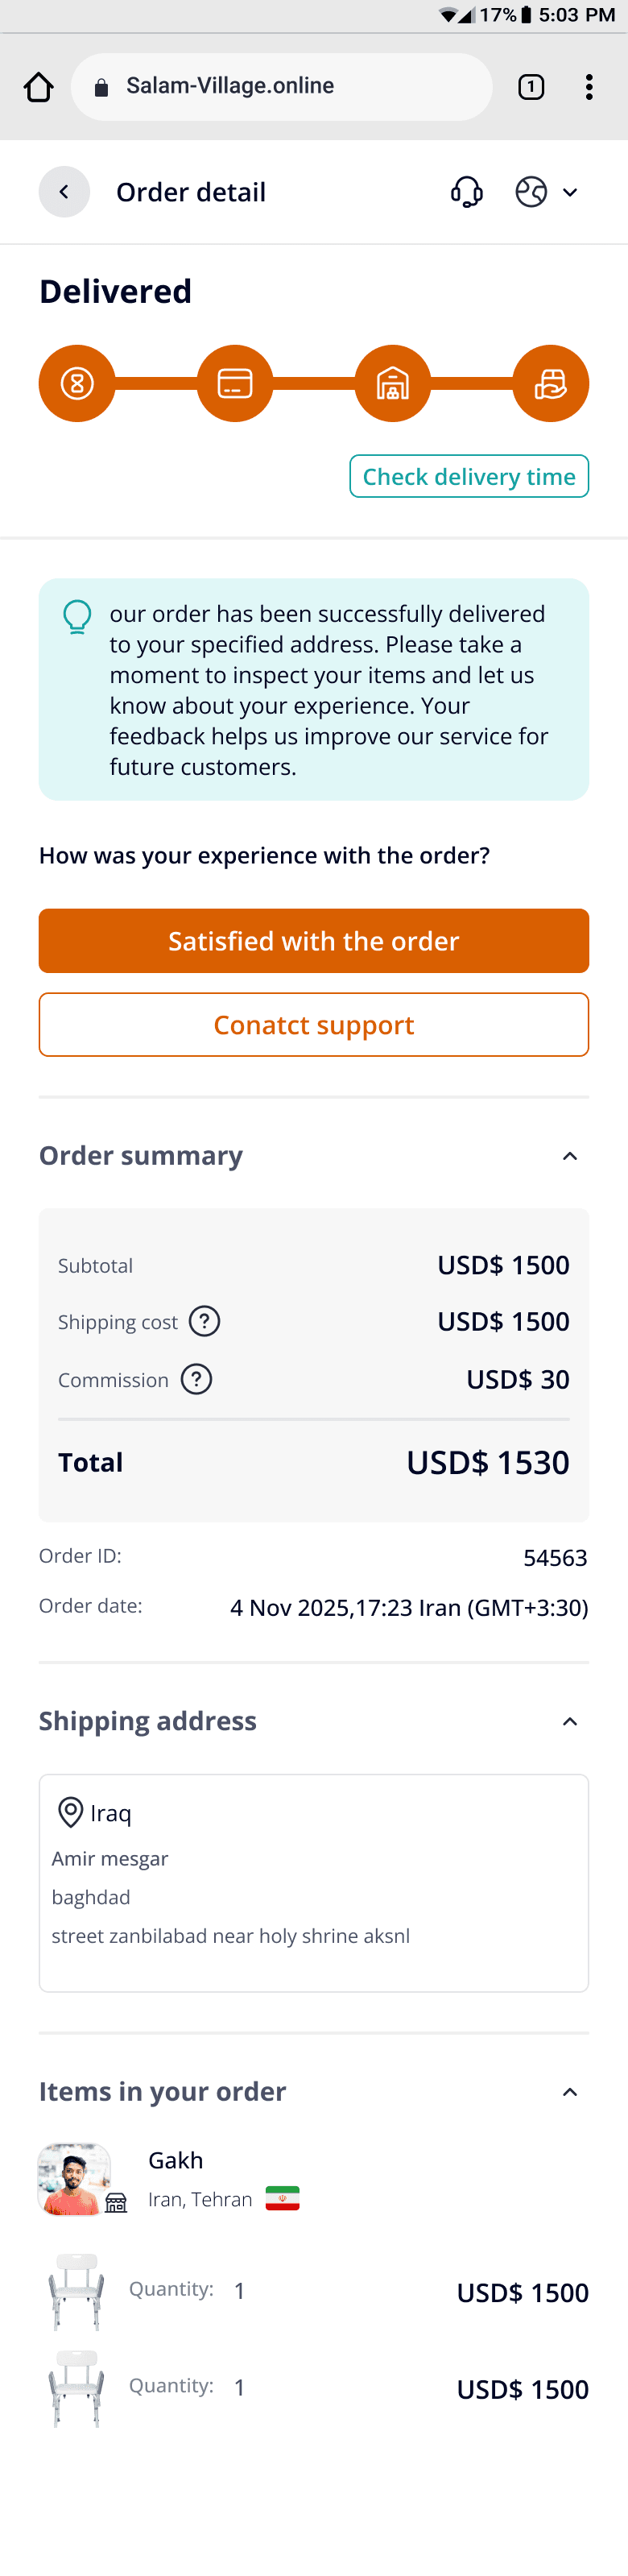Click the delivery hand-off step icon
628x2576 pixels.
pyautogui.click(x=551, y=383)
